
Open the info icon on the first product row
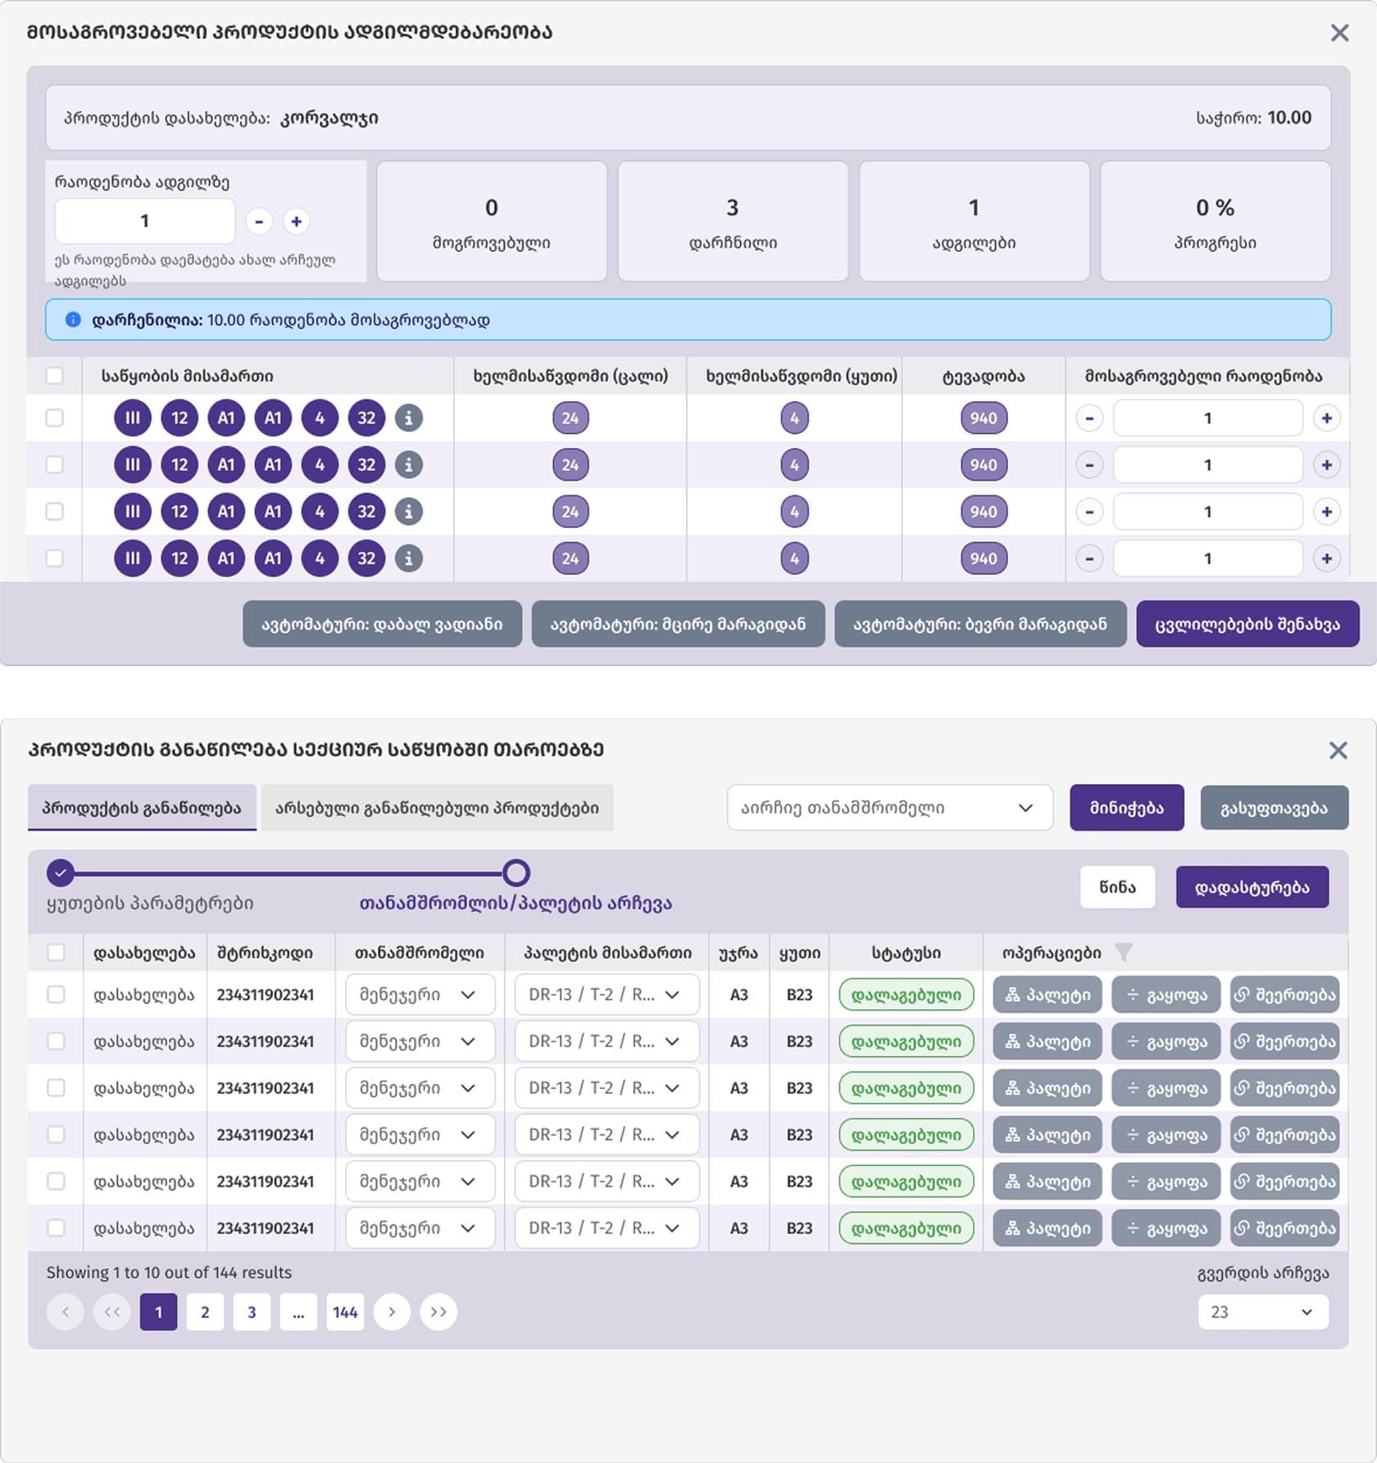pyautogui.click(x=407, y=418)
